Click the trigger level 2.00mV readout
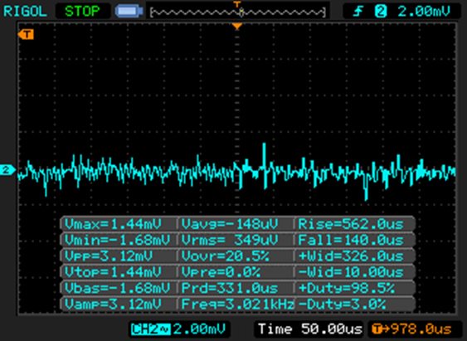467x341 pixels. click(x=424, y=12)
